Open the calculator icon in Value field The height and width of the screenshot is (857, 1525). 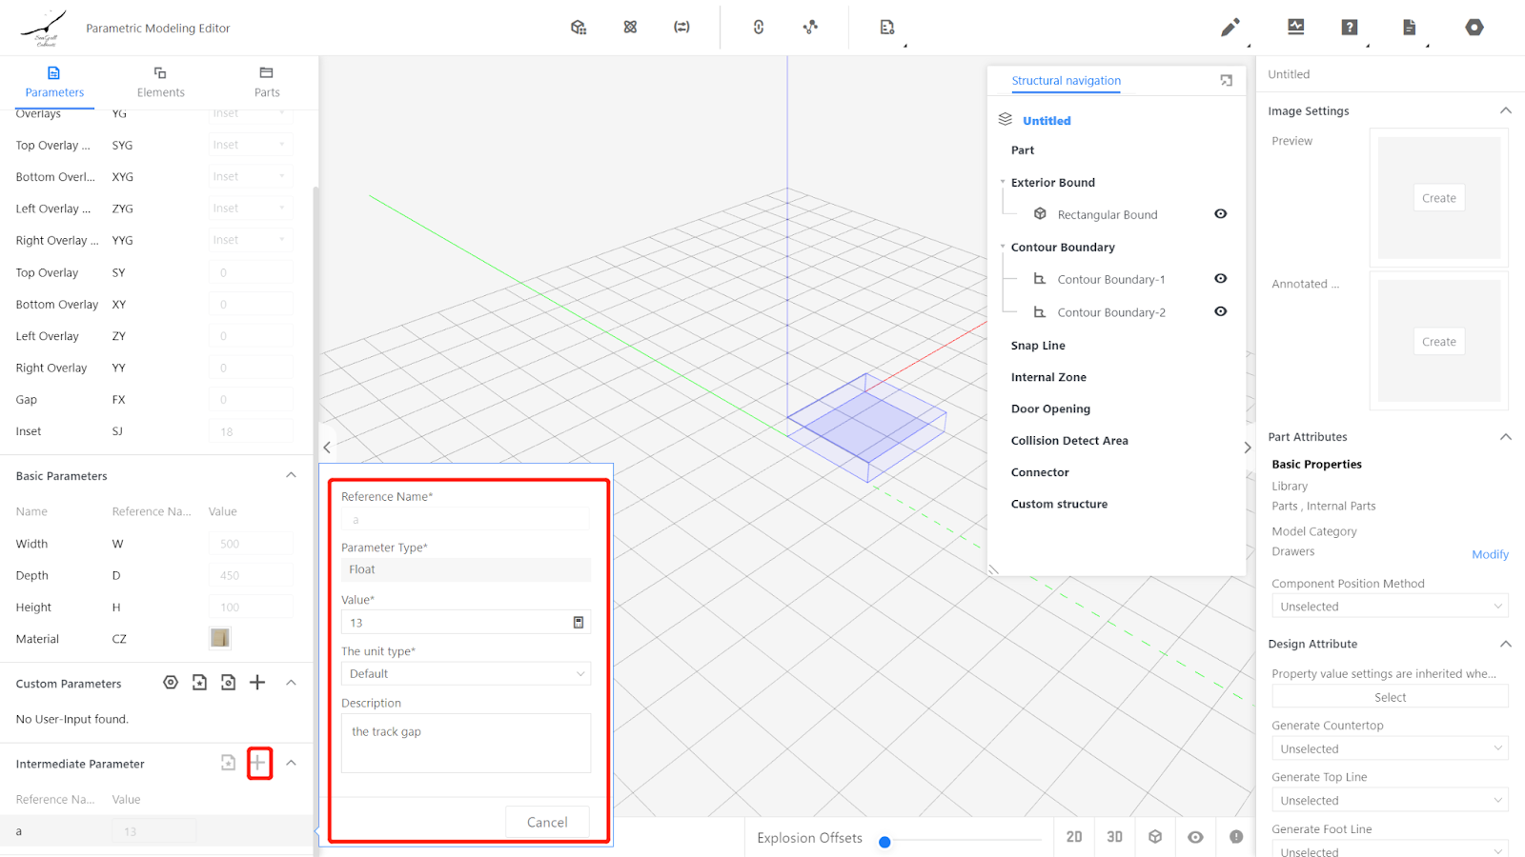coord(578,623)
